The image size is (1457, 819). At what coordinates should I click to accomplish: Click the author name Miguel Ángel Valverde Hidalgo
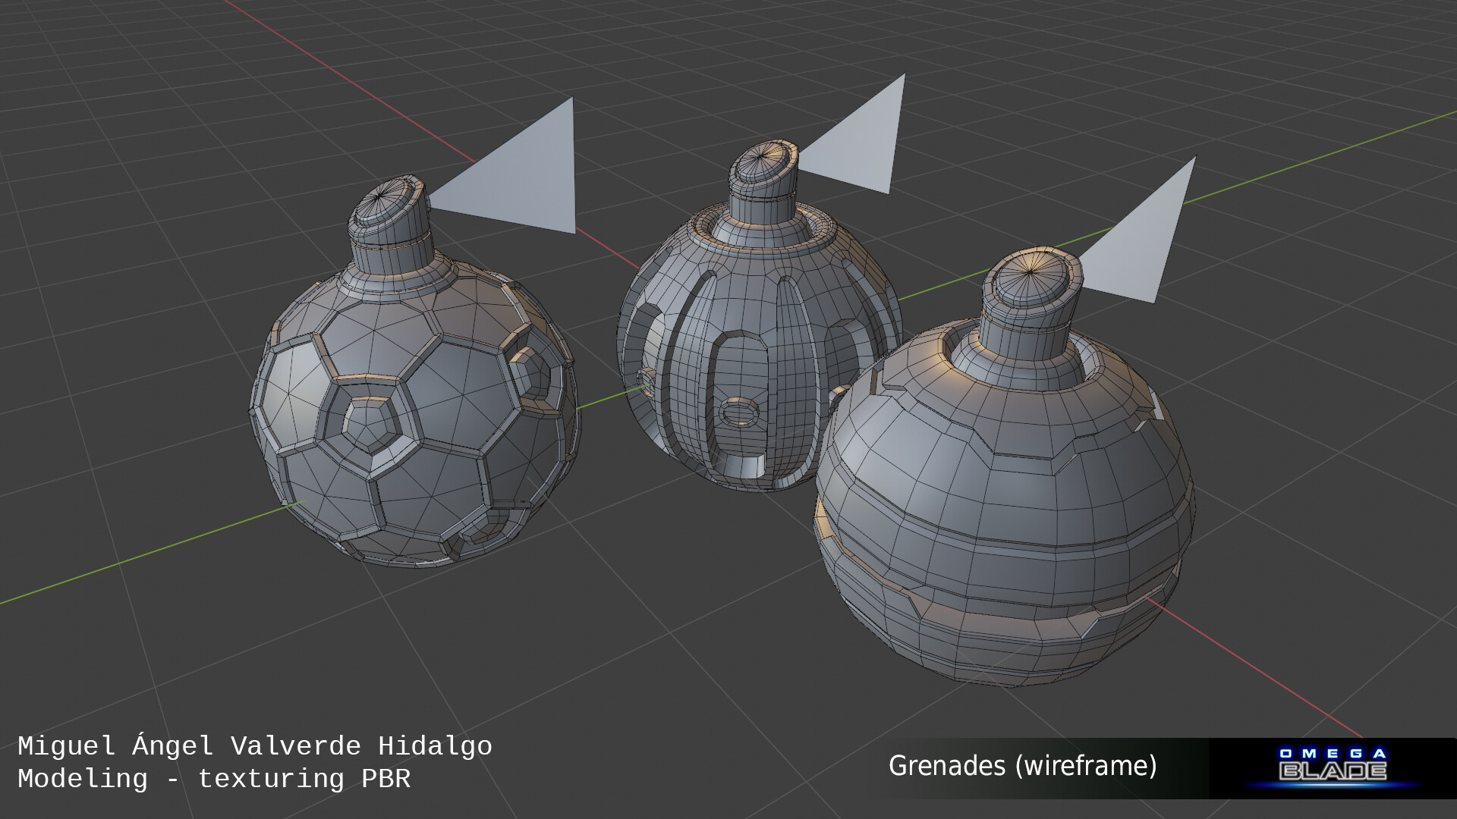pos(255,746)
